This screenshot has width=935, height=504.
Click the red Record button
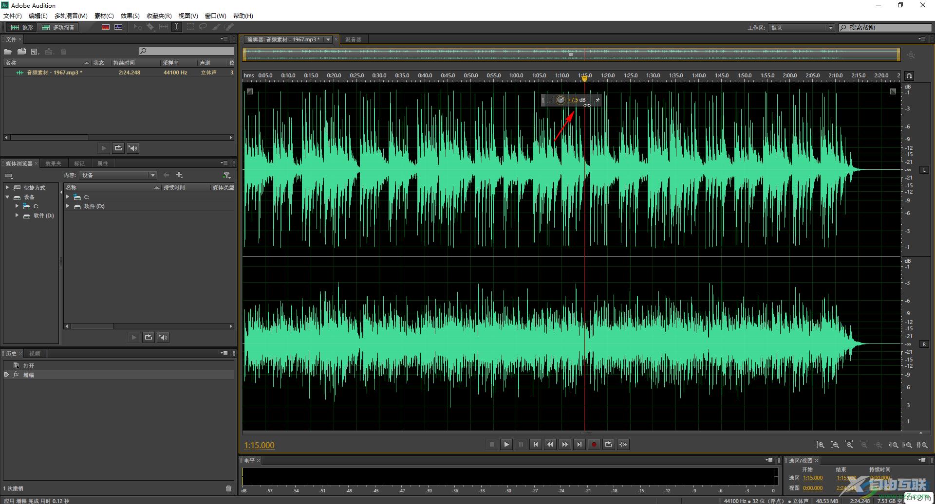pos(594,444)
